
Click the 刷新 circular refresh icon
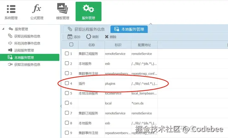88,37
